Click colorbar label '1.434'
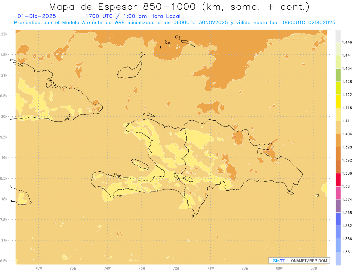Image resolution: width=352 pixels, height=272 pixels. (347, 68)
